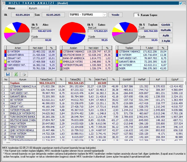Click Toplam value 902.334.674
Viewport: 187px width, 162px height.
point(47,83)
